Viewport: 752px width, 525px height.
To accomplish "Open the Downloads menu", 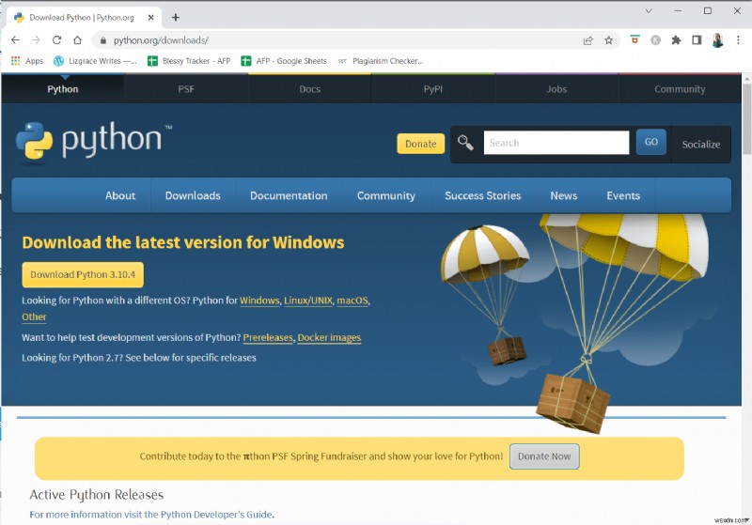I will [x=193, y=195].
